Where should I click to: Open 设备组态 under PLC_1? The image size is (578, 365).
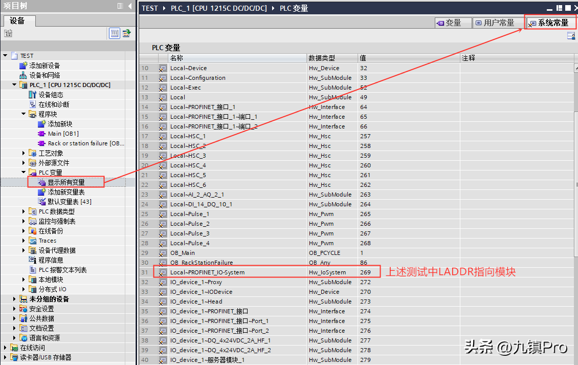click(51, 95)
